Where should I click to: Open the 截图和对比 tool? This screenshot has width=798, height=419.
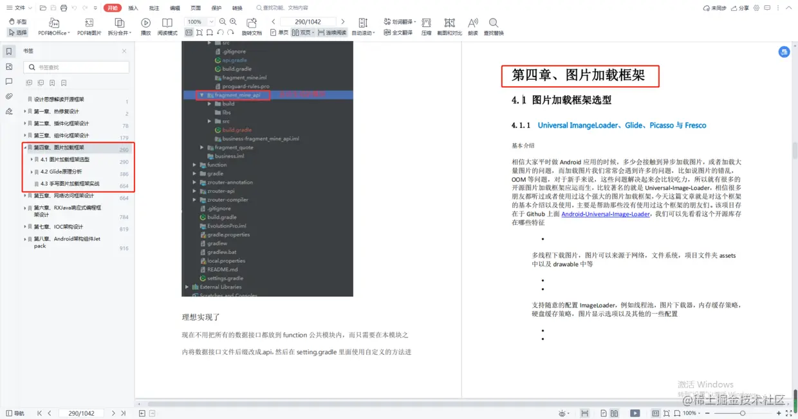449,27
